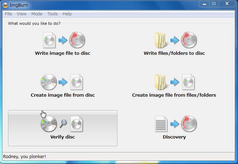The image size is (238, 164).
Task: Click the dotted test page icon for Discovery
Action: pos(161,124)
